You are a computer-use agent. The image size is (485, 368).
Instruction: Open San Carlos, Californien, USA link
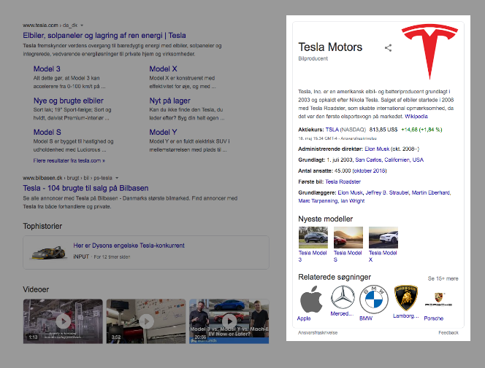click(x=389, y=160)
